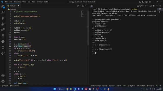Click Live Share in the status bar

tap(14, 86)
